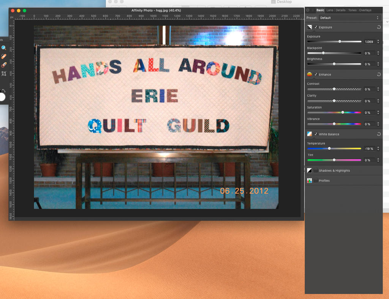Disable the White Balance checkbox
This screenshot has width=389, height=299.
point(316,134)
